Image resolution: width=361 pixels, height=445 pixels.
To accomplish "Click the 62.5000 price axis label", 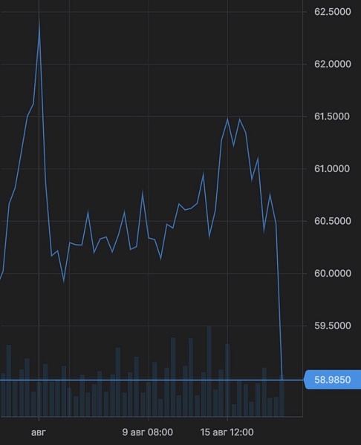I will pos(332,12).
